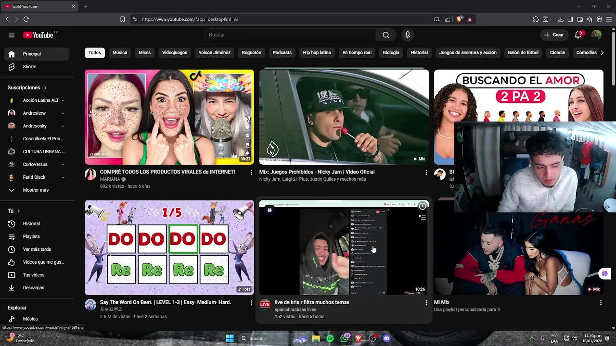Expand subscriptions with Mostrar más
This screenshot has height=346, width=616.
click(38, 190)
